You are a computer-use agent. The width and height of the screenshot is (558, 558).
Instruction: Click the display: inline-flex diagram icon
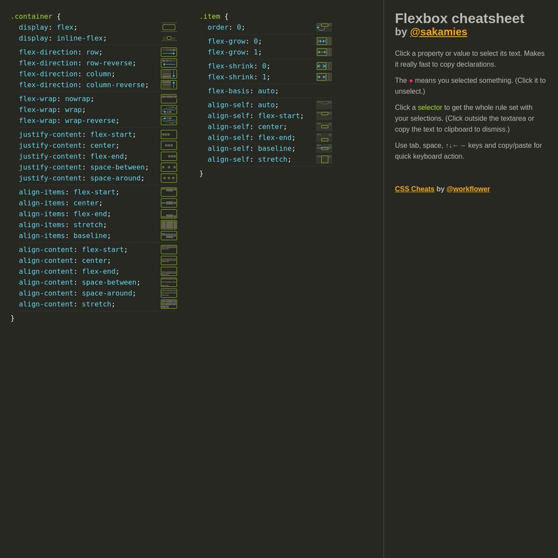tap(169, 38)
